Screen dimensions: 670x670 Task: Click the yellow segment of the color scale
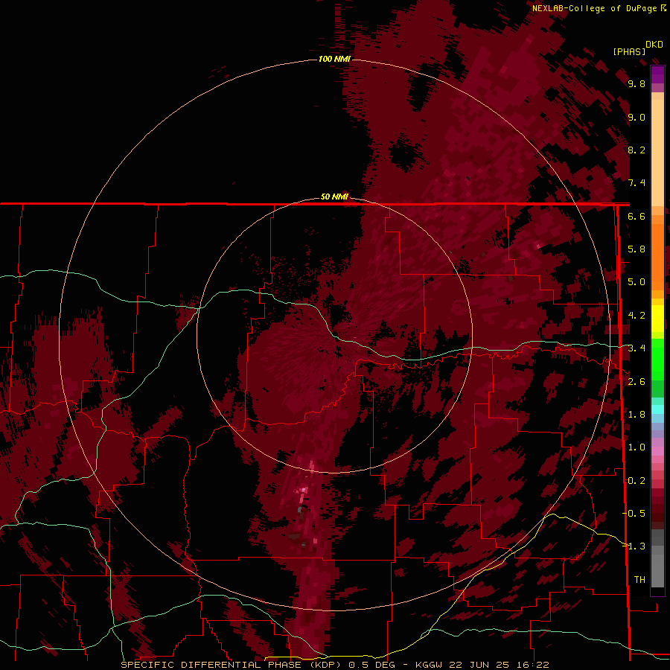tap(657, 319)
